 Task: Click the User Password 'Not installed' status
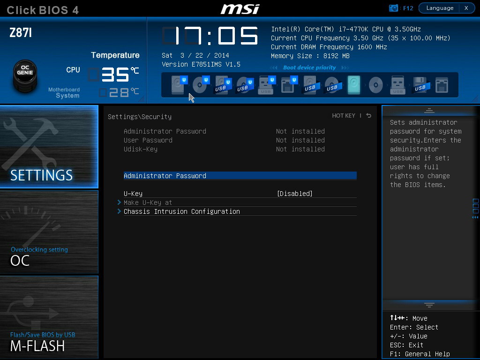300,140
